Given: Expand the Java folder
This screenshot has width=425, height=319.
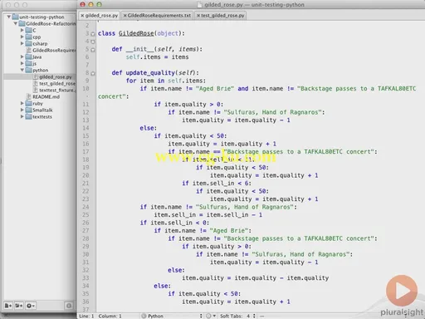Looking at the screenshot, I should [x=22, y=56].
